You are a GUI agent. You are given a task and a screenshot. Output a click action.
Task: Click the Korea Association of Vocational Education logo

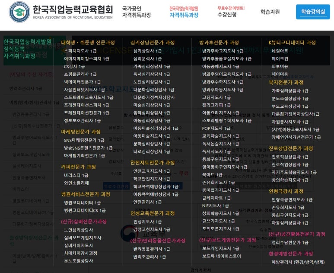(61, 12)
